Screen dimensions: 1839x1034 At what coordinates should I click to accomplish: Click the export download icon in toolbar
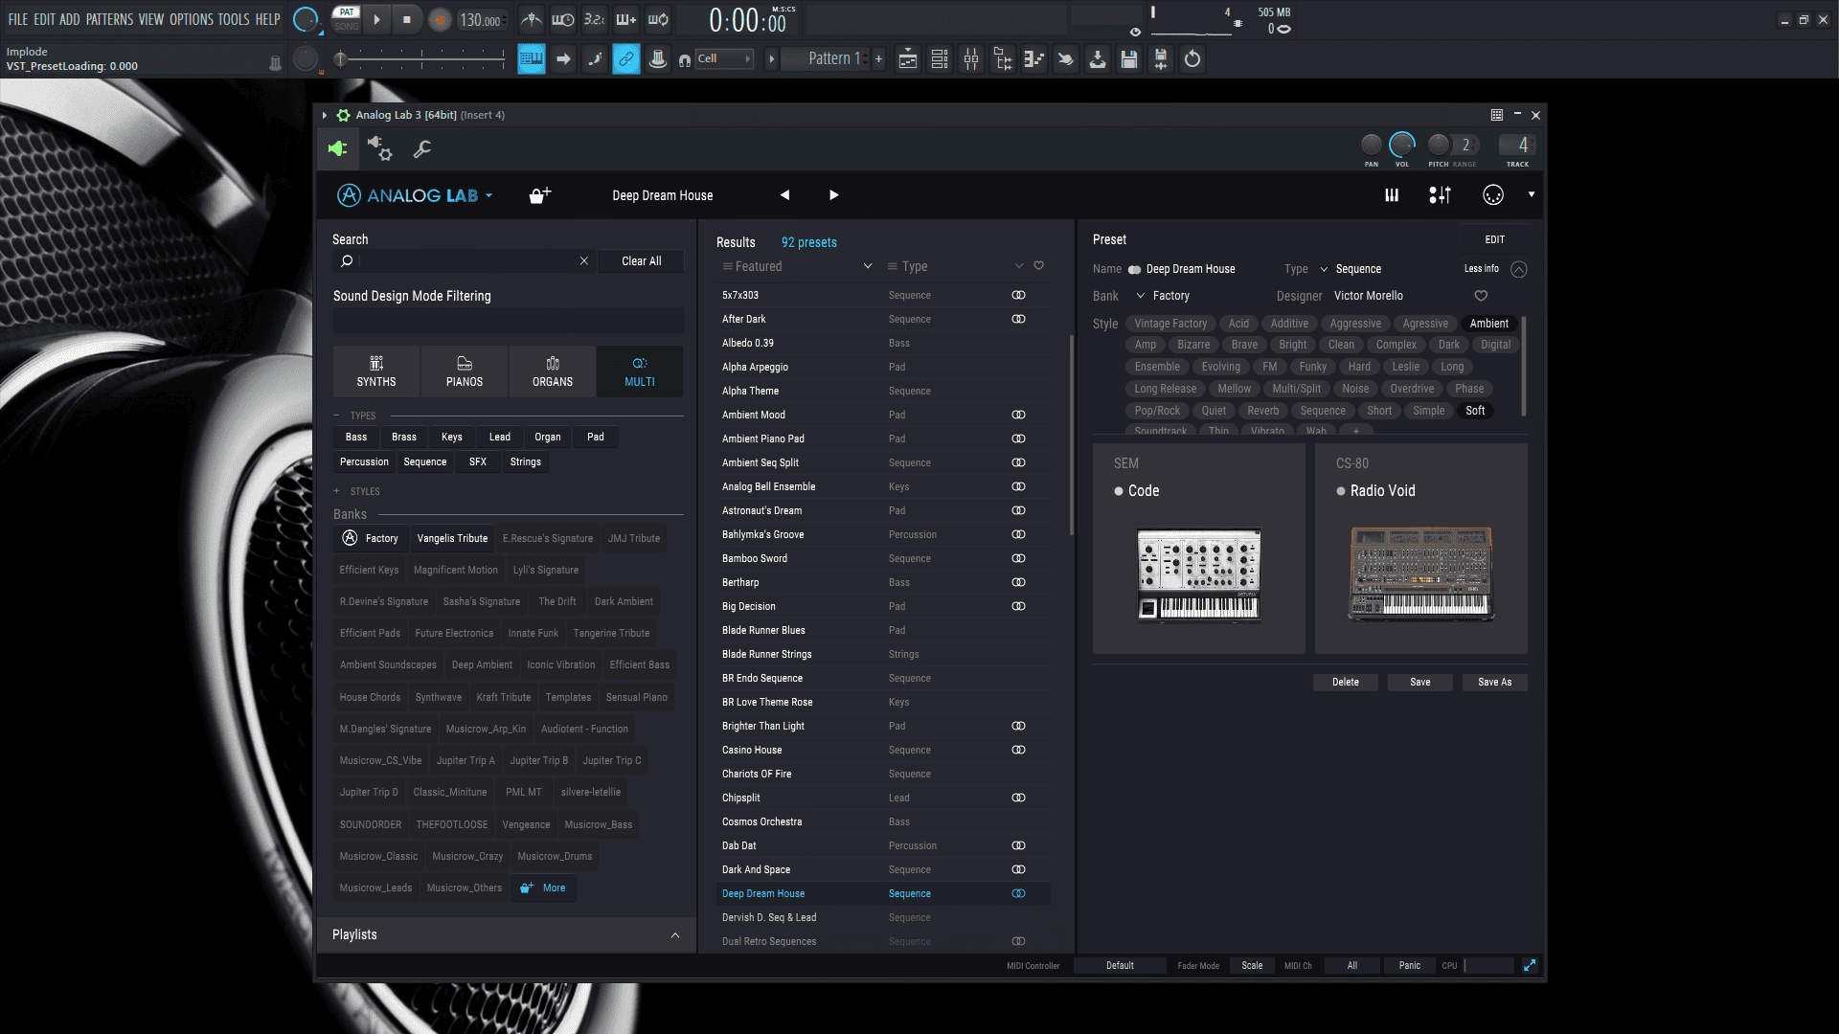[x=1098, y=59]
